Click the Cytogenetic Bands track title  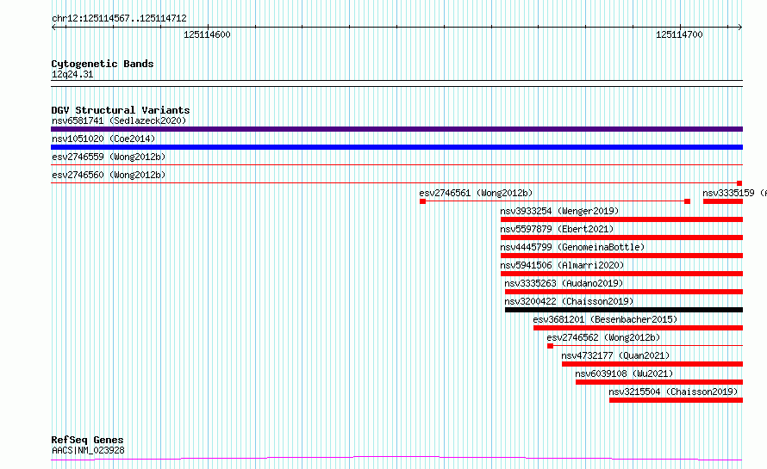103,64
